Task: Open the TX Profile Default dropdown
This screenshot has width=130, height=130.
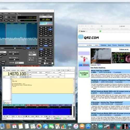Action: click(19, 63)
